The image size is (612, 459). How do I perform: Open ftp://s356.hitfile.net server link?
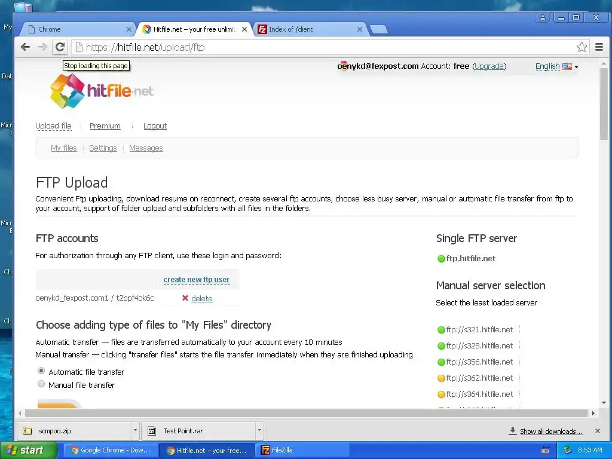[x=479, y=362]
